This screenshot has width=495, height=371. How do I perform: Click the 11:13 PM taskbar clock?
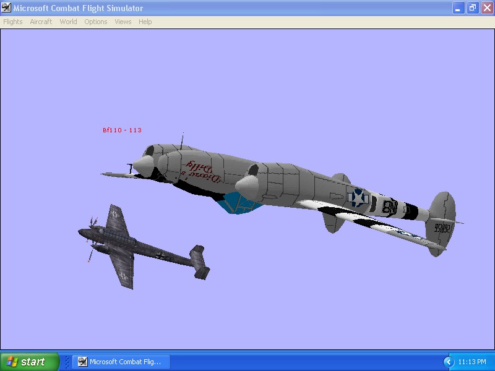click(472, 362)
